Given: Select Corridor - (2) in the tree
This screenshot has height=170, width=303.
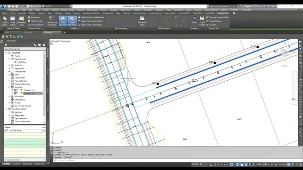Looking at the screenshot, I should click(x=29, y=93).
